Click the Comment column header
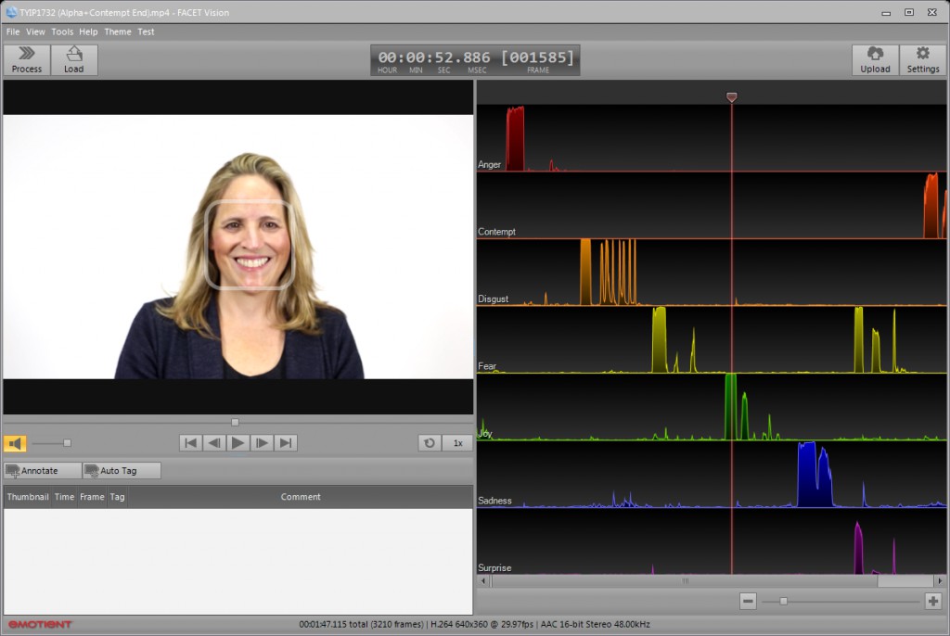This screenshot has width=950, height=636. [301, 497]
